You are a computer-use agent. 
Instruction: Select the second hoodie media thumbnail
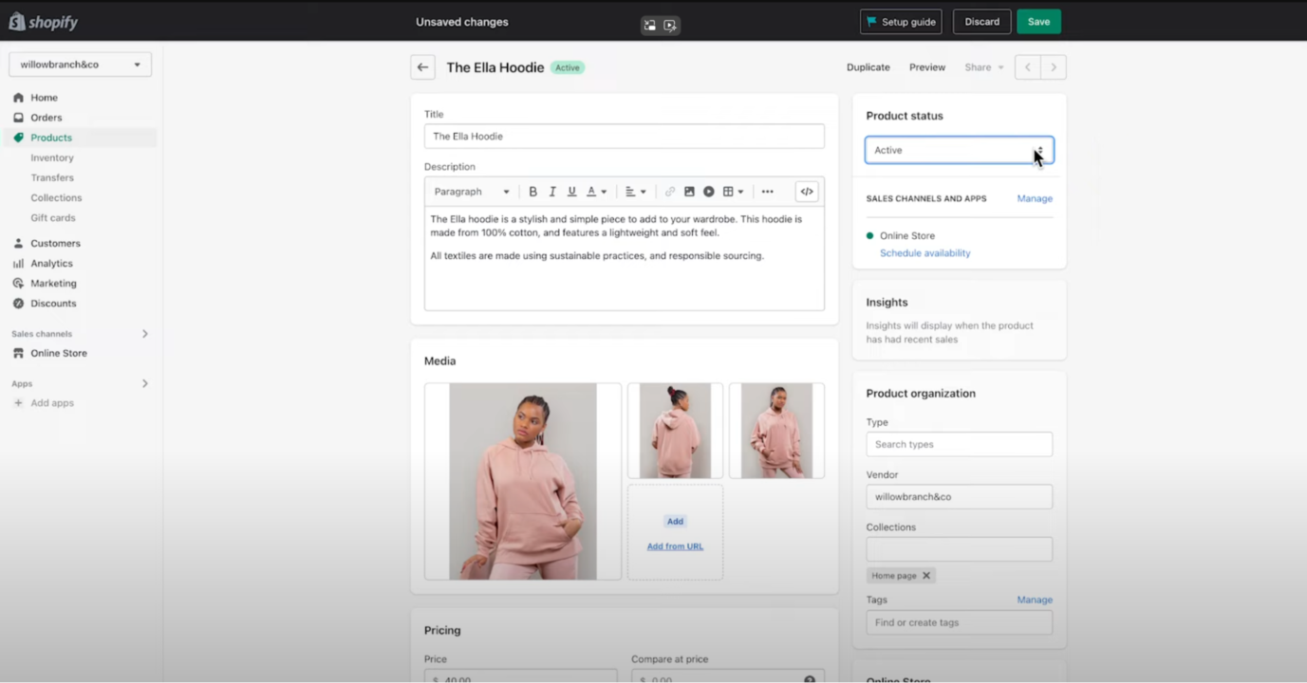[x=675, y=429]
